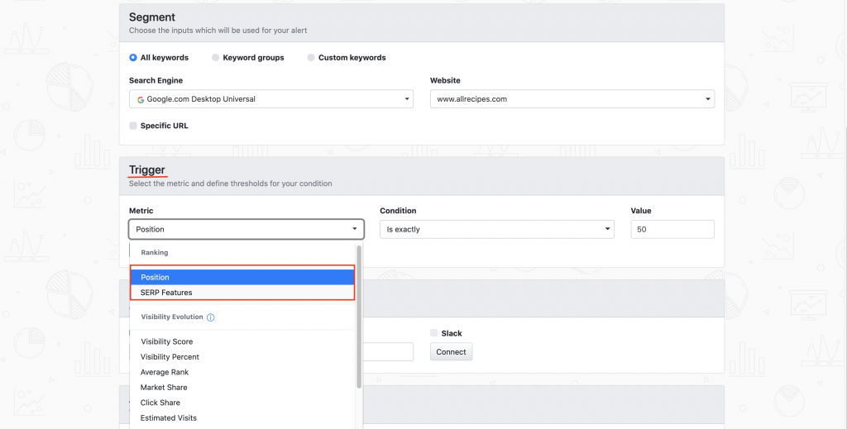
Task: Click the Visibility Evolution info icon
Action: pyautogui.click(x=211, y=317)
